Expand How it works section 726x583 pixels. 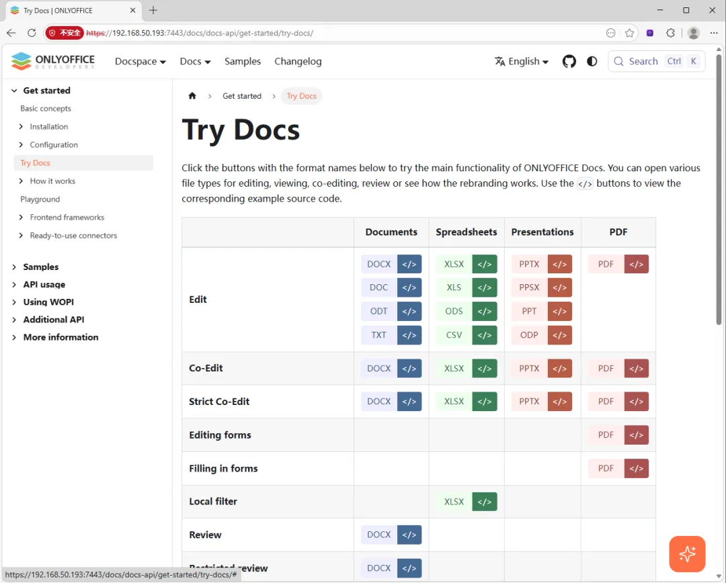[x=21, y=181]
